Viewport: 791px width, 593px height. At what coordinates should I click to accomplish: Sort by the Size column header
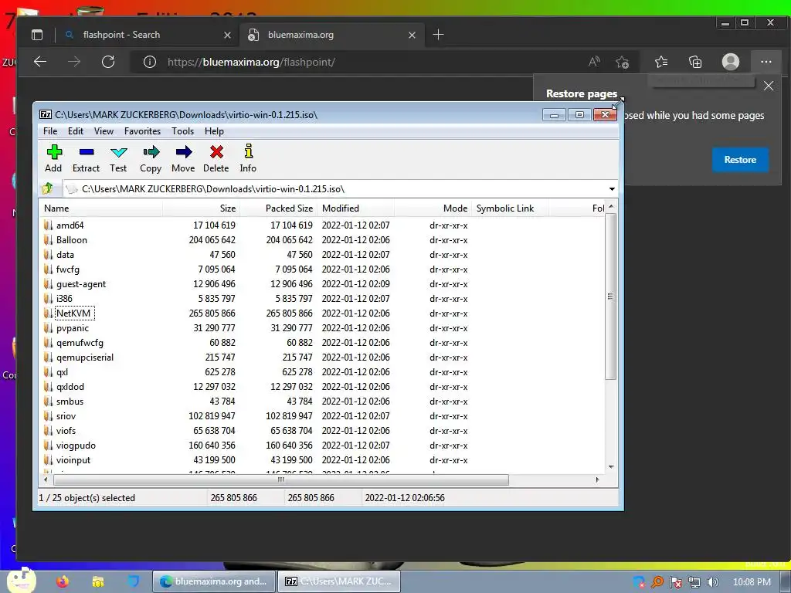pos(201,208)
